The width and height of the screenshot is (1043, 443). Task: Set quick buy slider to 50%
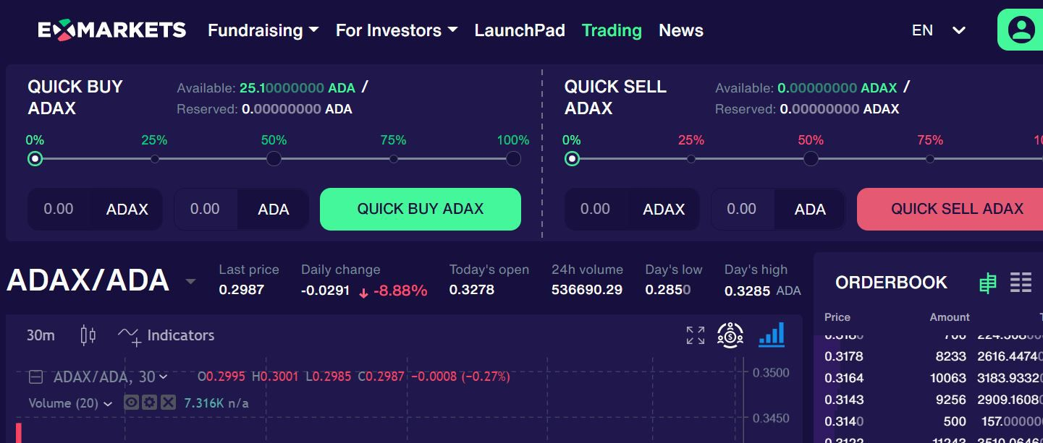[274, 158]
